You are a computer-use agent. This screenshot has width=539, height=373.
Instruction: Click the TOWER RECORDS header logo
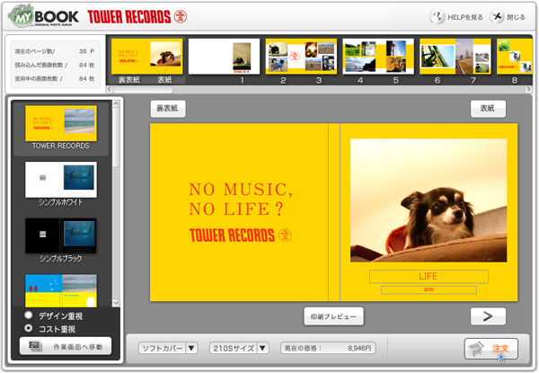(137, 16)
